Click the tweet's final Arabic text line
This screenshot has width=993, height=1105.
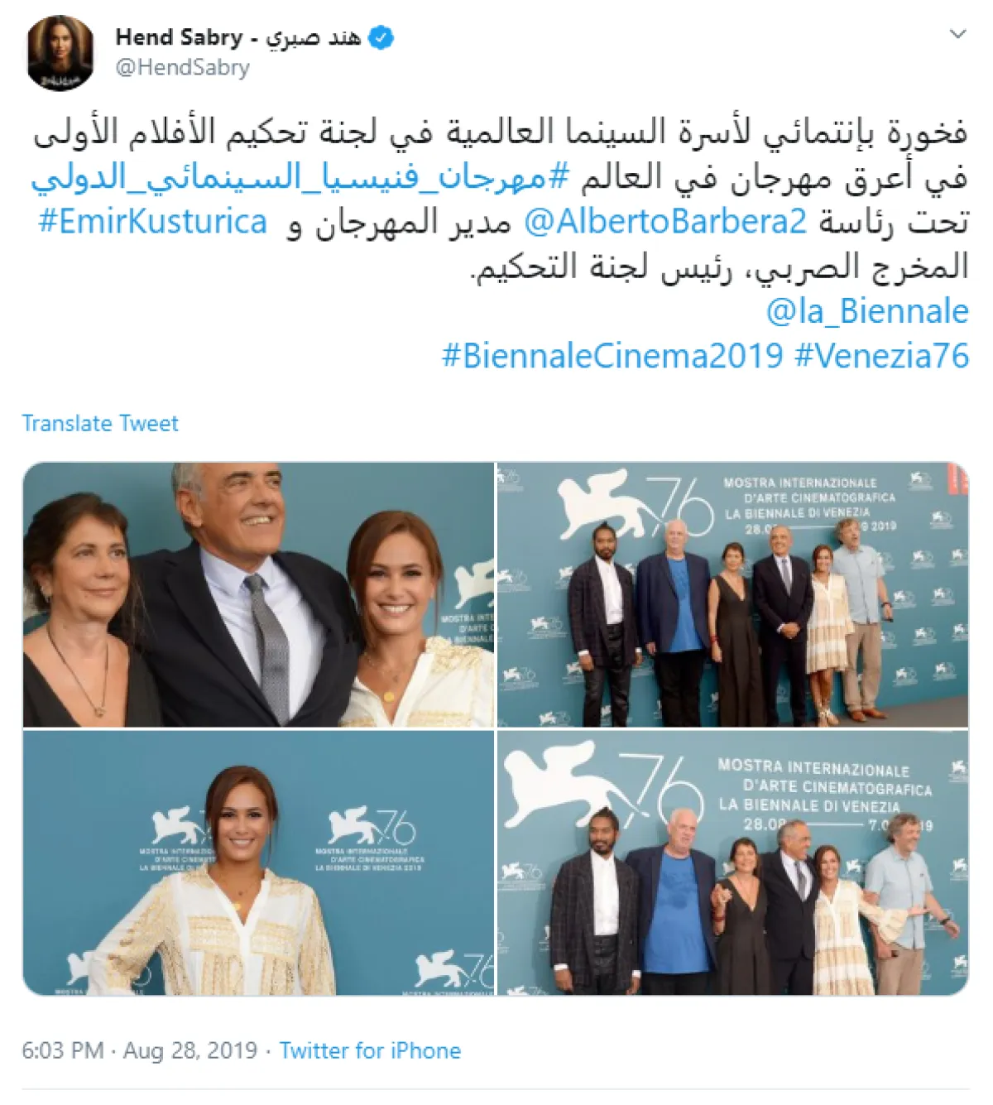[720, 267]
